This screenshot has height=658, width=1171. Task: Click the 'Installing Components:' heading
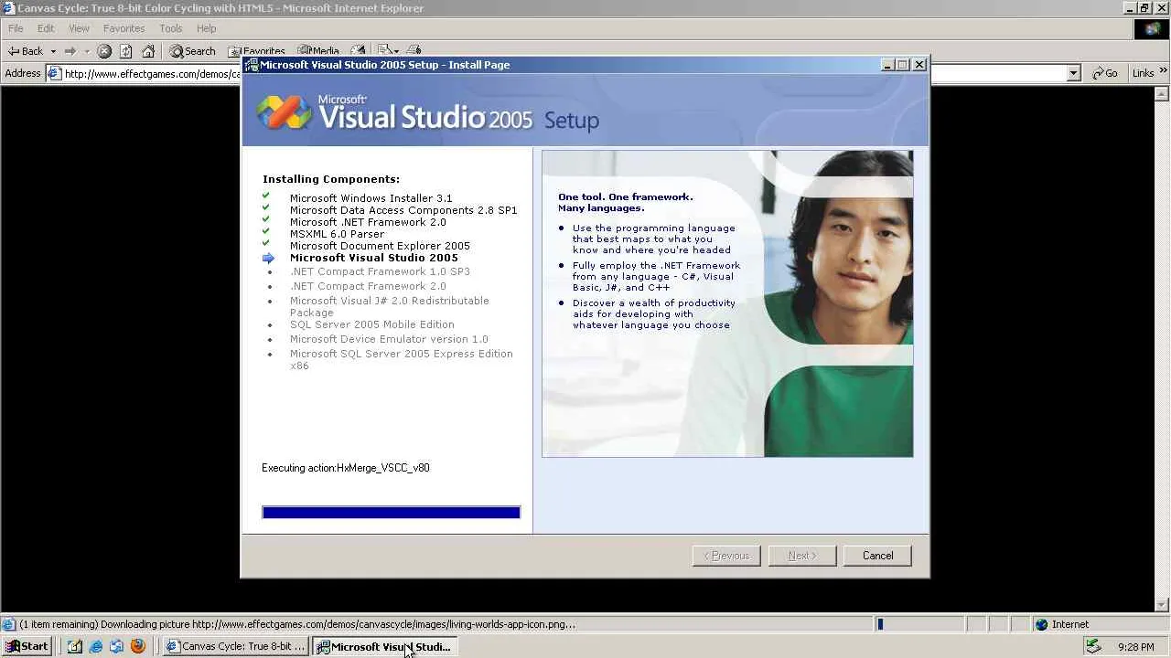[331, 179]
